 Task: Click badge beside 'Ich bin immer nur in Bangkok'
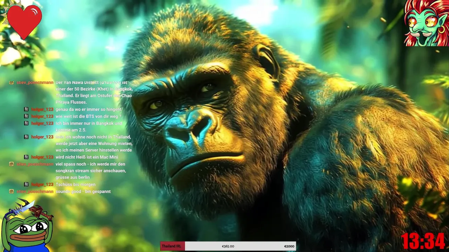pyautogui.click(x=26, y=123)
